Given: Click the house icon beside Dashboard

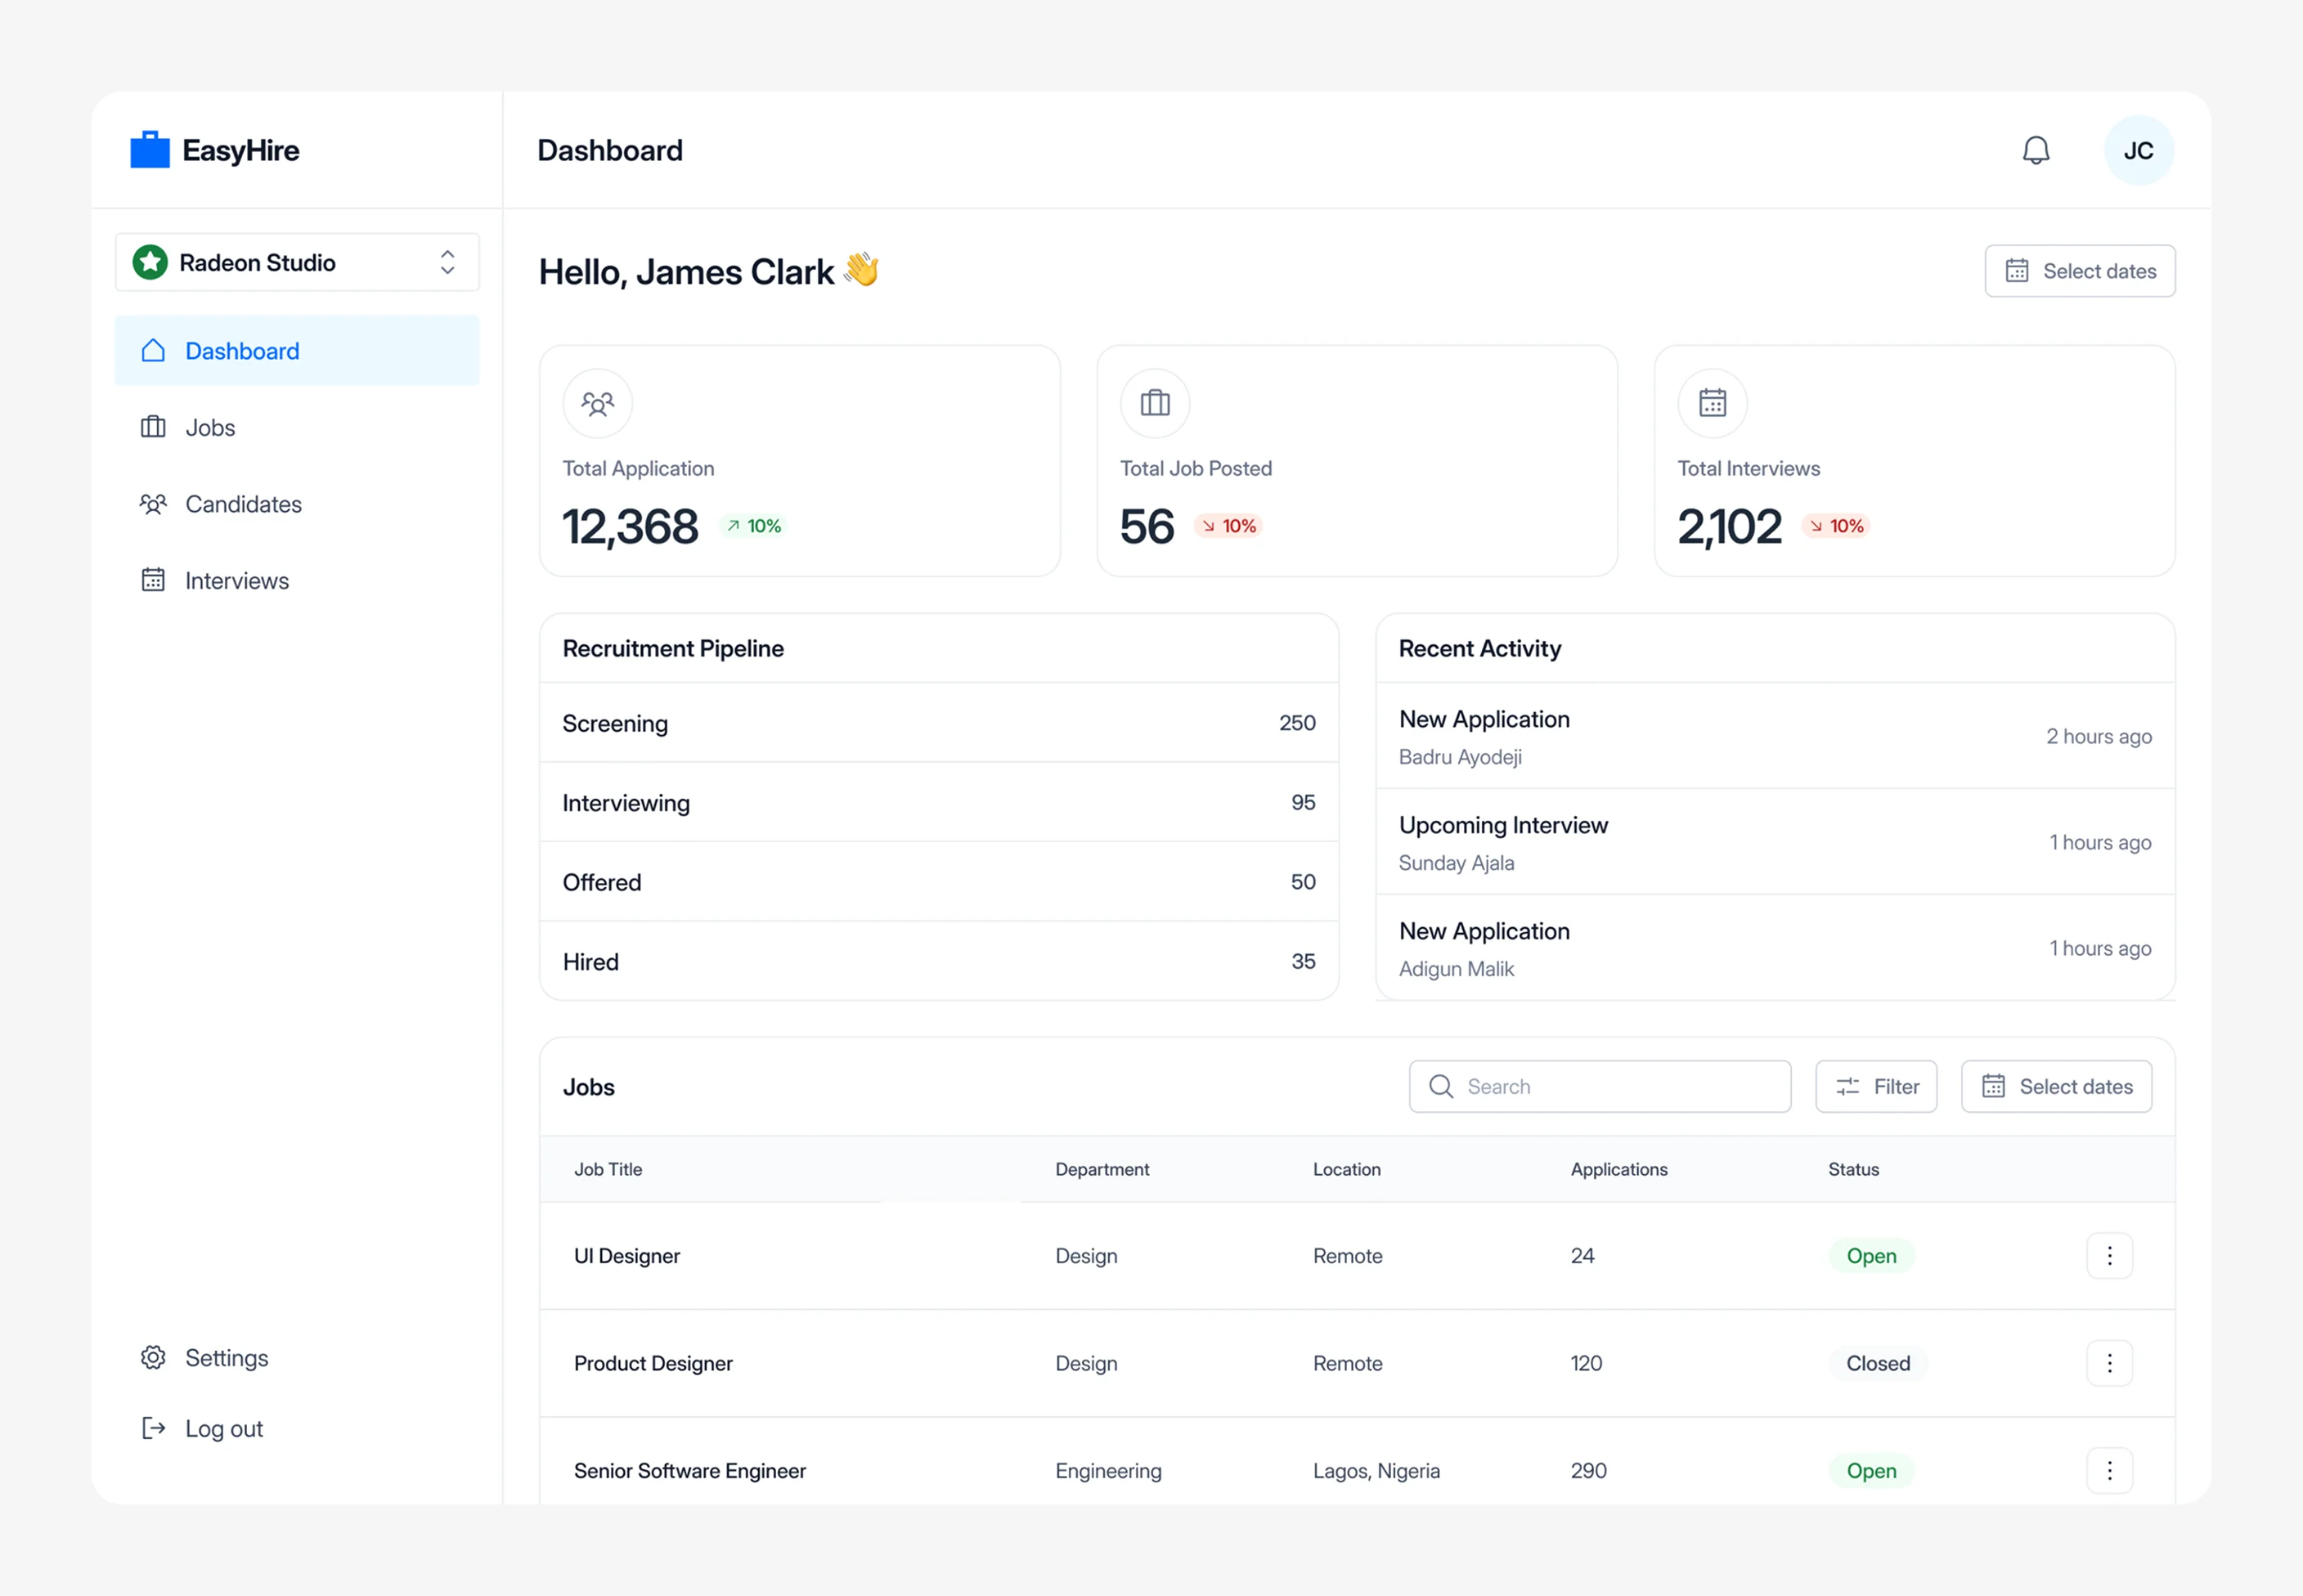Looking at the screenshot, I should click(x=153, y=350).
